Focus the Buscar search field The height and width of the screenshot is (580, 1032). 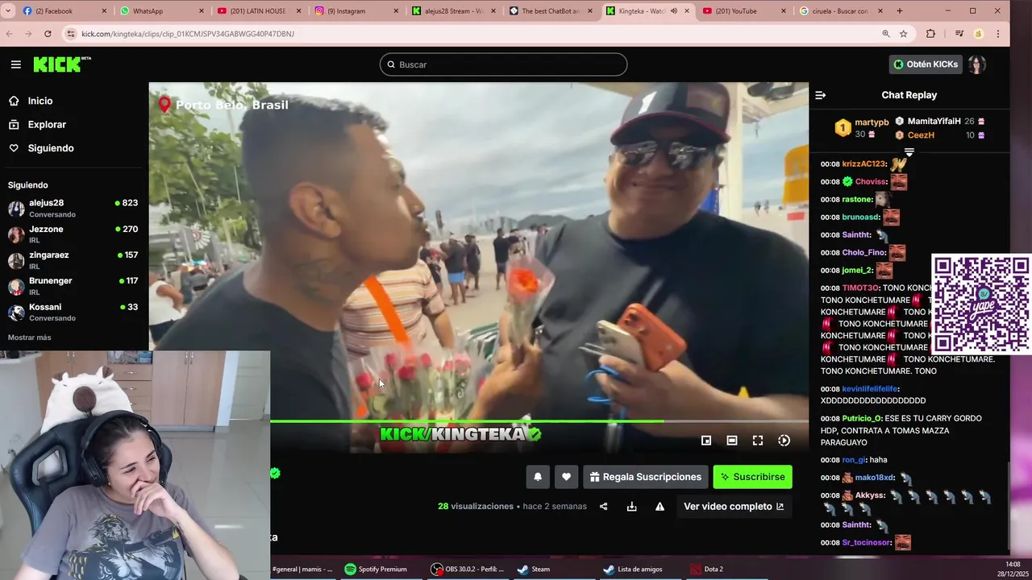[503, 64]
